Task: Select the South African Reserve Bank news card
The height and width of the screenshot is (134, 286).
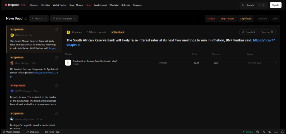Action: [34, 39]
